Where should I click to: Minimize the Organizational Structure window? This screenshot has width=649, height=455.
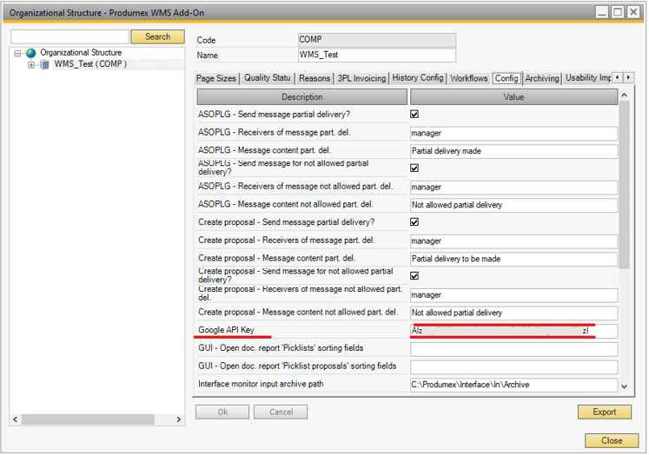click(x=602, y=12)
